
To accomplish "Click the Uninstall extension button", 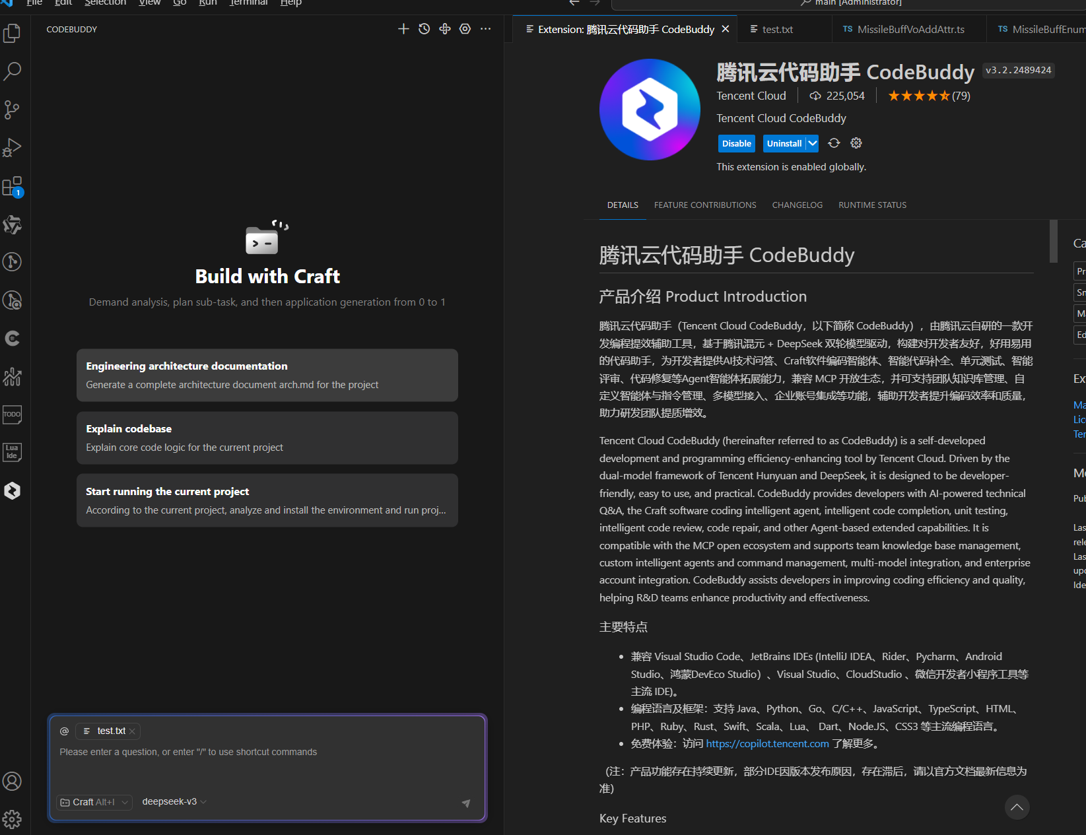I will pyautogui.click(x=784, y=143).
